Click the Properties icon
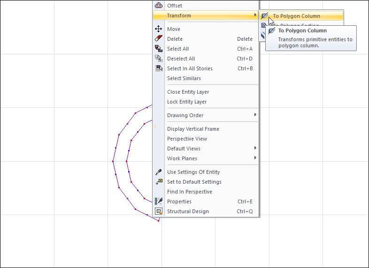This screenshot has width=369, height=268. click(159, 201)
